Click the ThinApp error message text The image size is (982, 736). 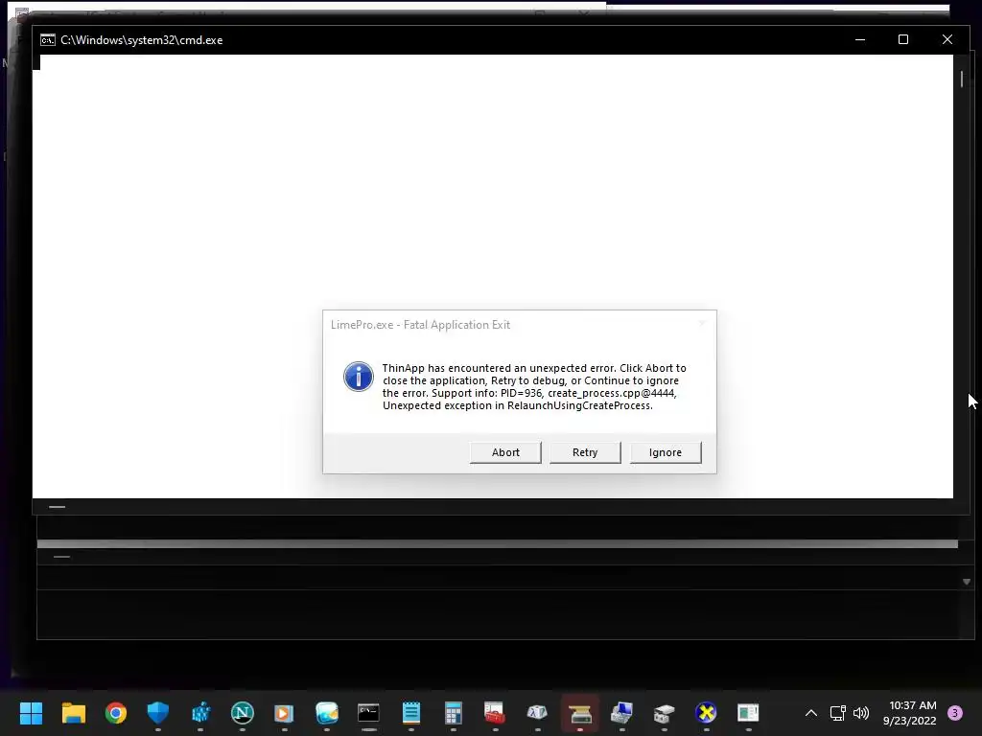(534, 387)
